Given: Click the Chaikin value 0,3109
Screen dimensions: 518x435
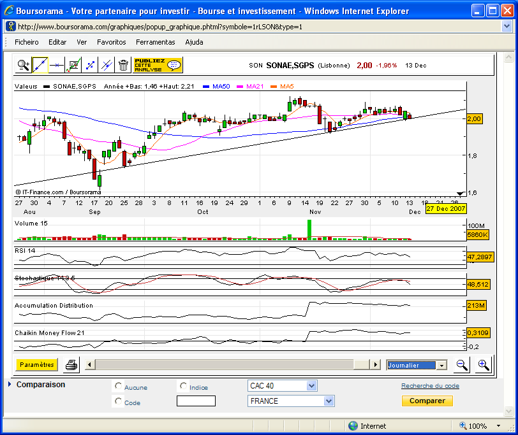Looking at the screenshot, I should coord(478,332).
